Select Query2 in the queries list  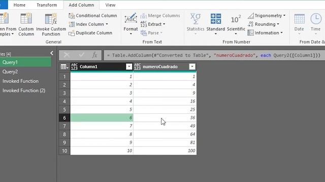(25, 72)
